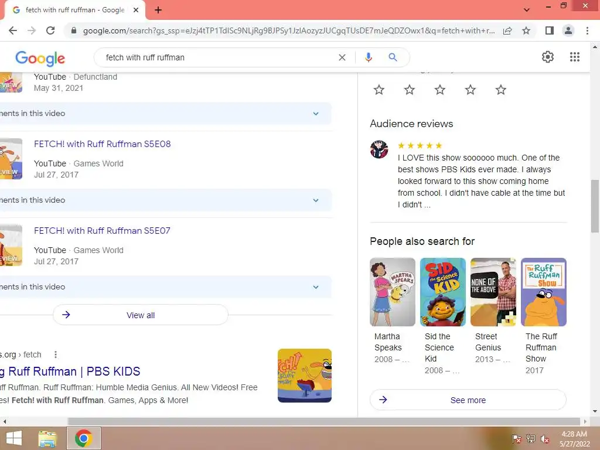The height and width of the screenshot is (450, 600).
Task: Open the Windows Start menu
Action: click(14, 438)
